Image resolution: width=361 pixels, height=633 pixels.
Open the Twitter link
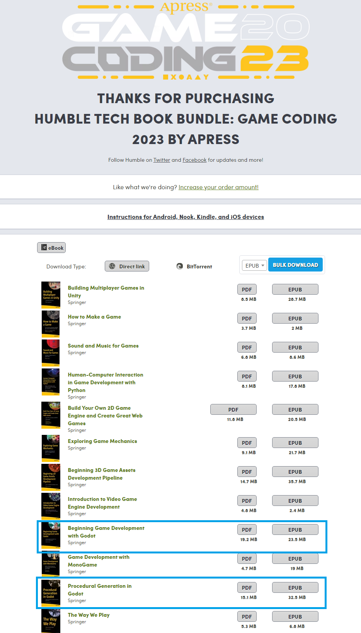162,160
